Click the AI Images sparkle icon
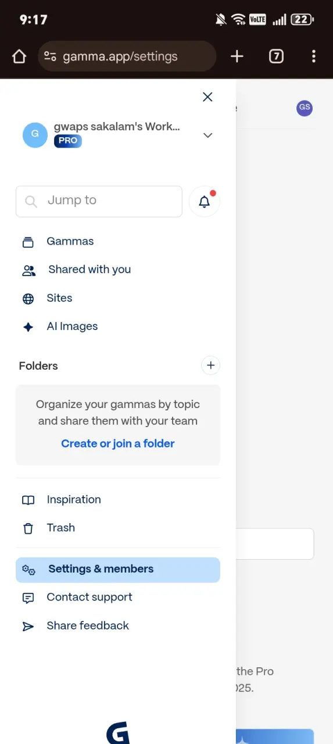The height and width of the screenshot is (744, 333). 28,327
